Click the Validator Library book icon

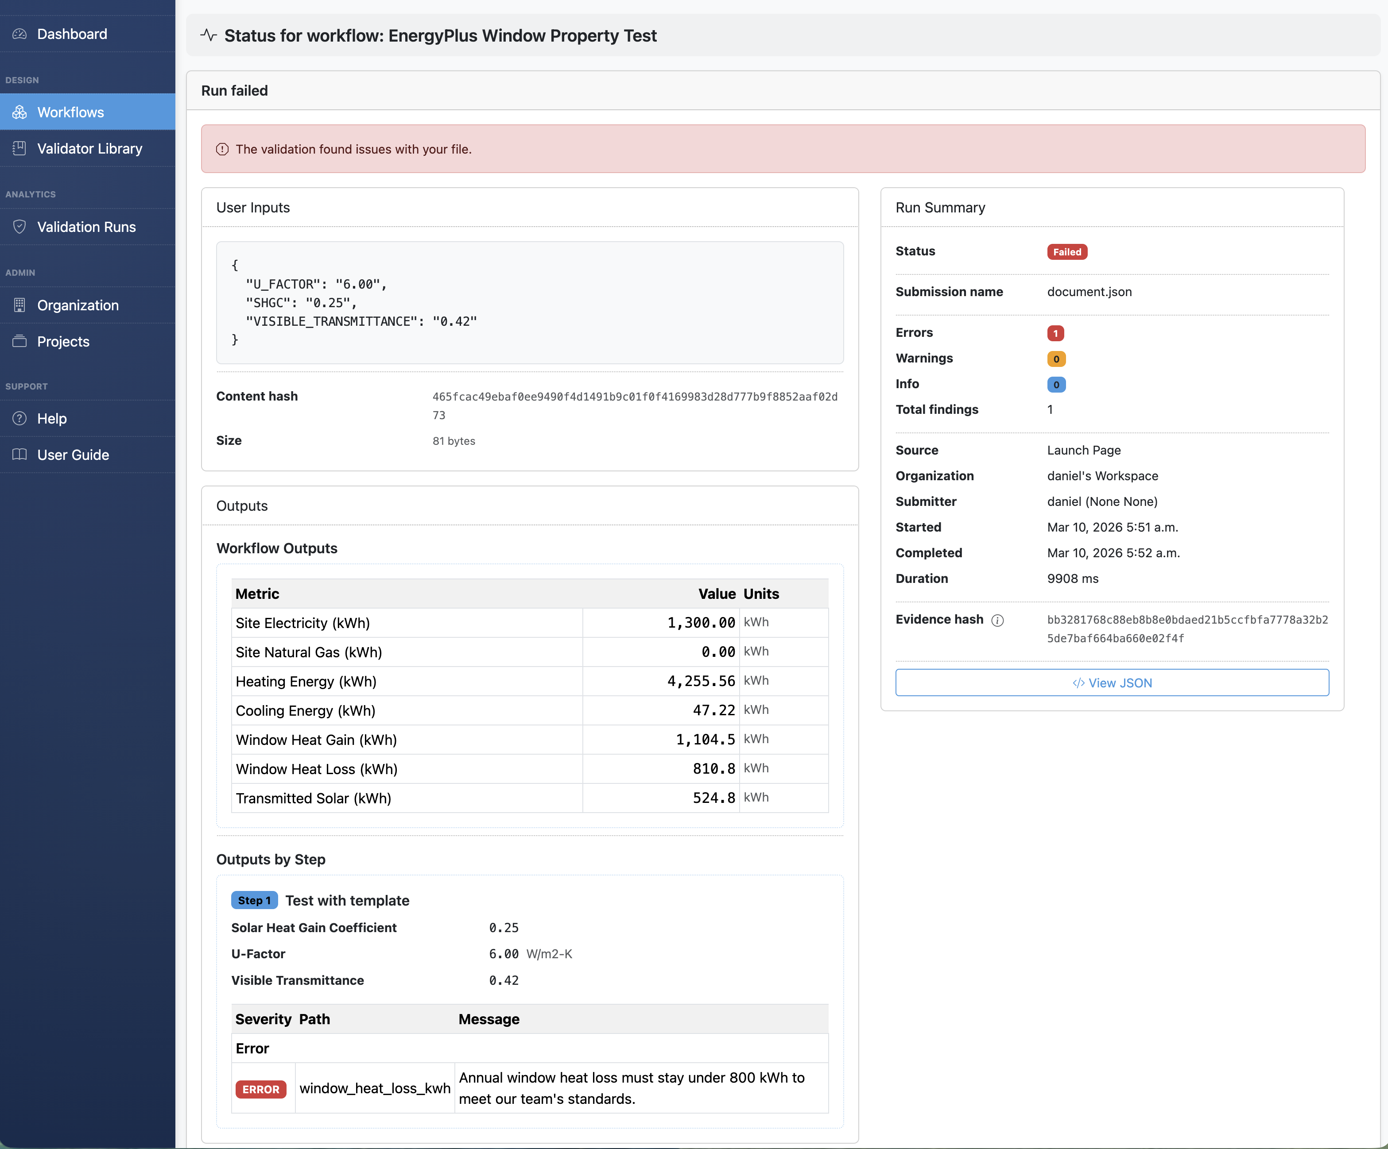pyautogui.click(x=20, y=149)
